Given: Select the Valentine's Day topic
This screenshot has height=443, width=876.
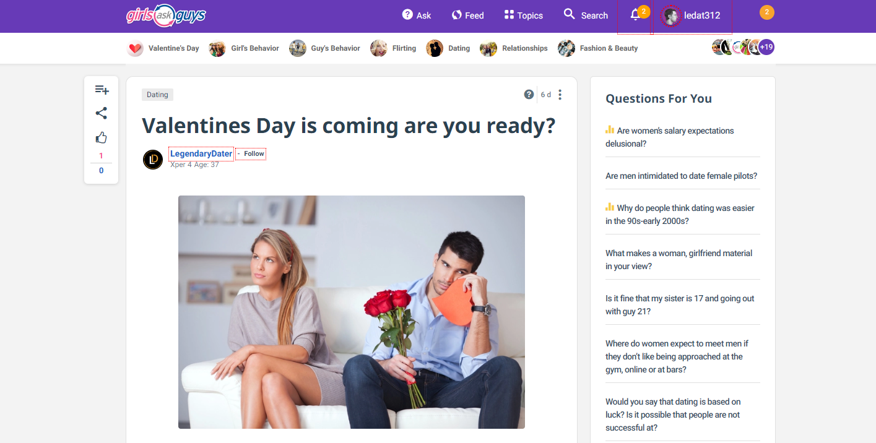Looking at the screenshot, I should 163,48.
